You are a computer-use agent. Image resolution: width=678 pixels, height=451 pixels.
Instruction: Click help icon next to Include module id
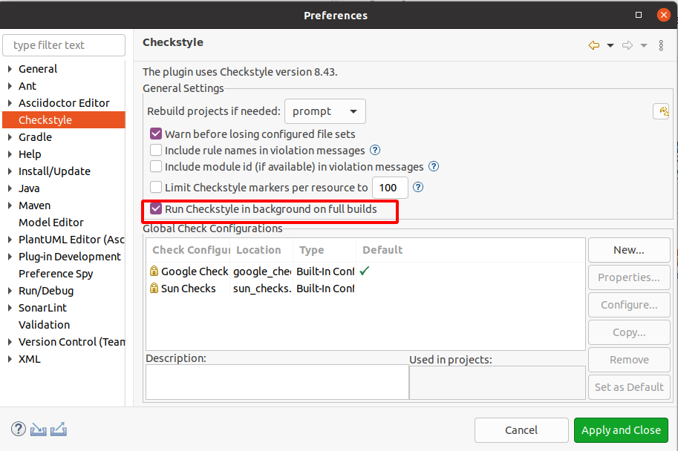(434, 166)
